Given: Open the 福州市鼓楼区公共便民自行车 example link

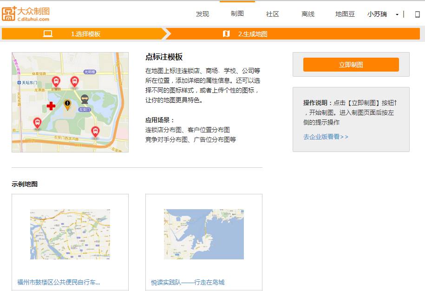Looking at the screenshot, I should point(59,282).
